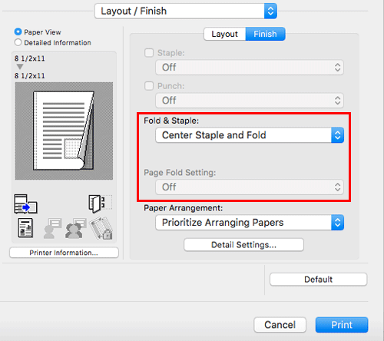Switch to the Layout tab
Image resolution: width=384 pixels, height=341 pixels.
(225, 34)
